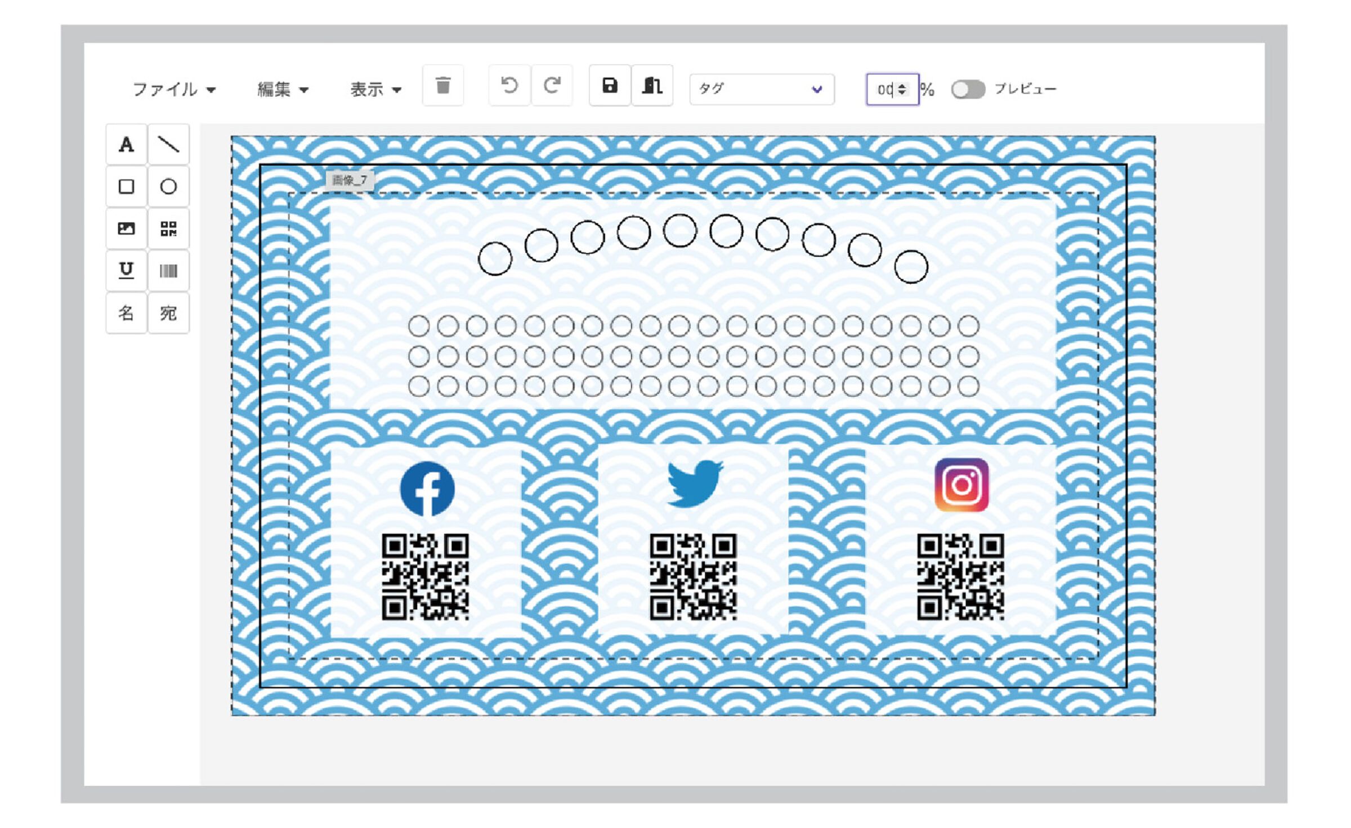Select QR code under Instagram logo
Viewport: 1351px width, 828px height.
pyautogui.click(x=960, y=577)
